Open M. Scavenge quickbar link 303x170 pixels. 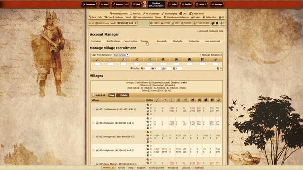(151, 14)
